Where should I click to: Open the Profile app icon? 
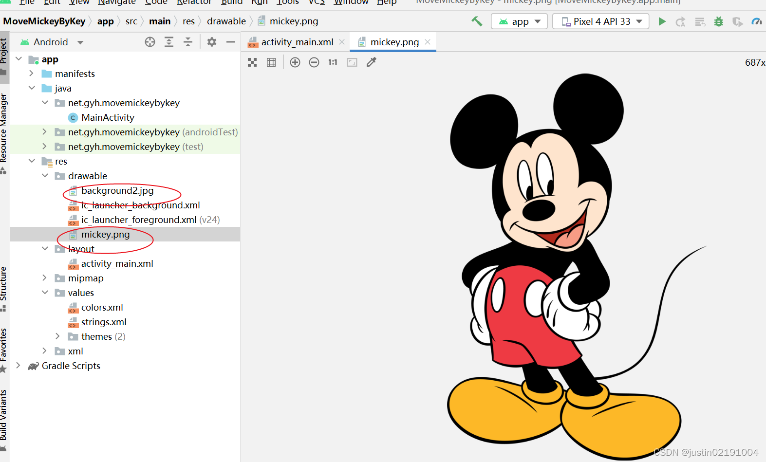pos(757,21)
